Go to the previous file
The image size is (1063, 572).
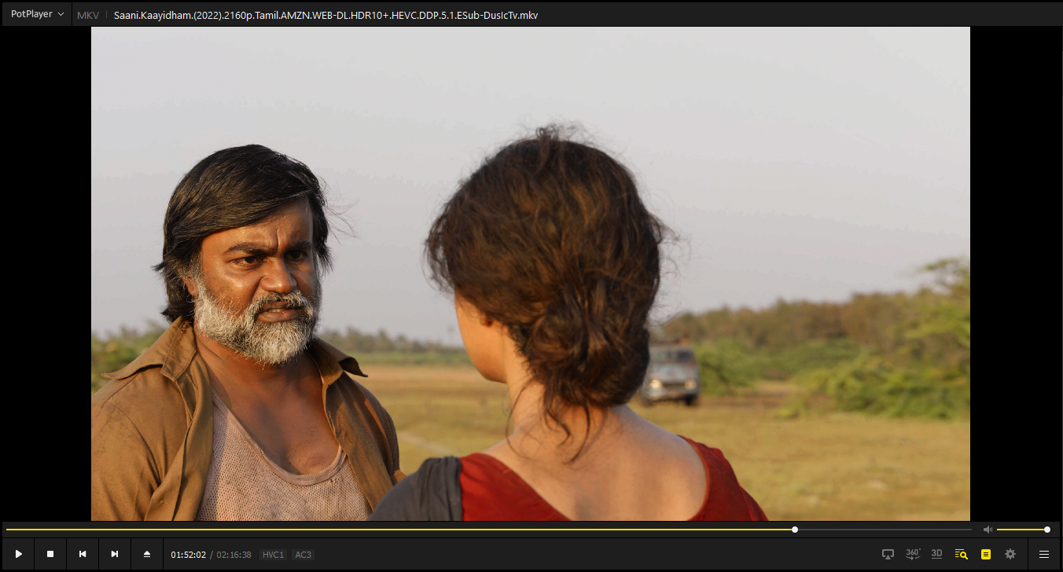coord(83,554)
